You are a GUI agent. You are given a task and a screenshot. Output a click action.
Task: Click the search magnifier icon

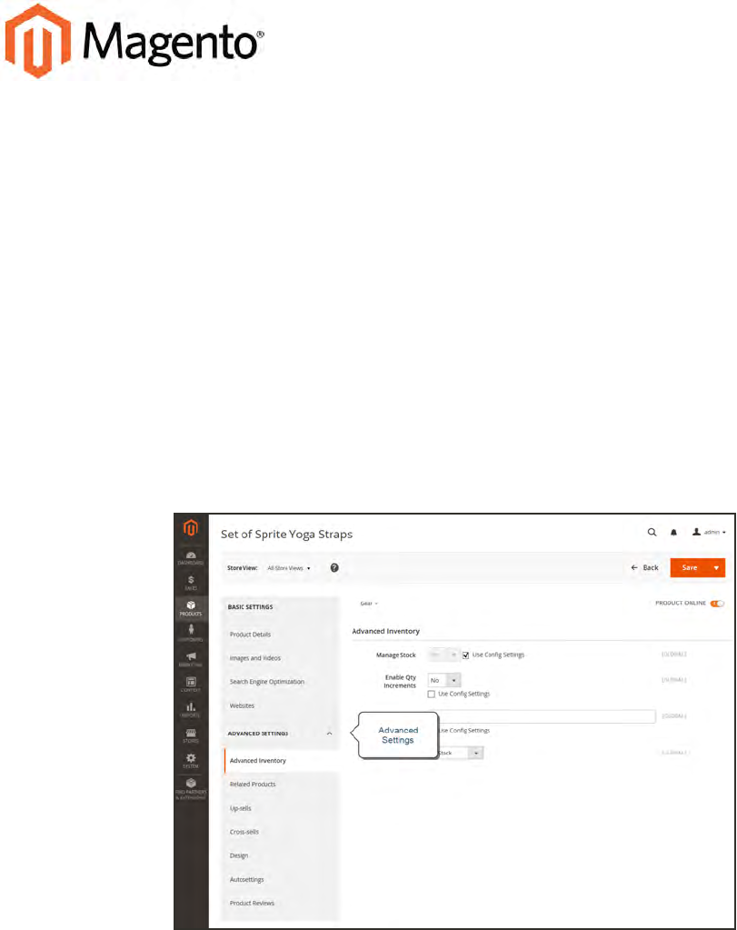pyautogui.click(x=652, y=532)
